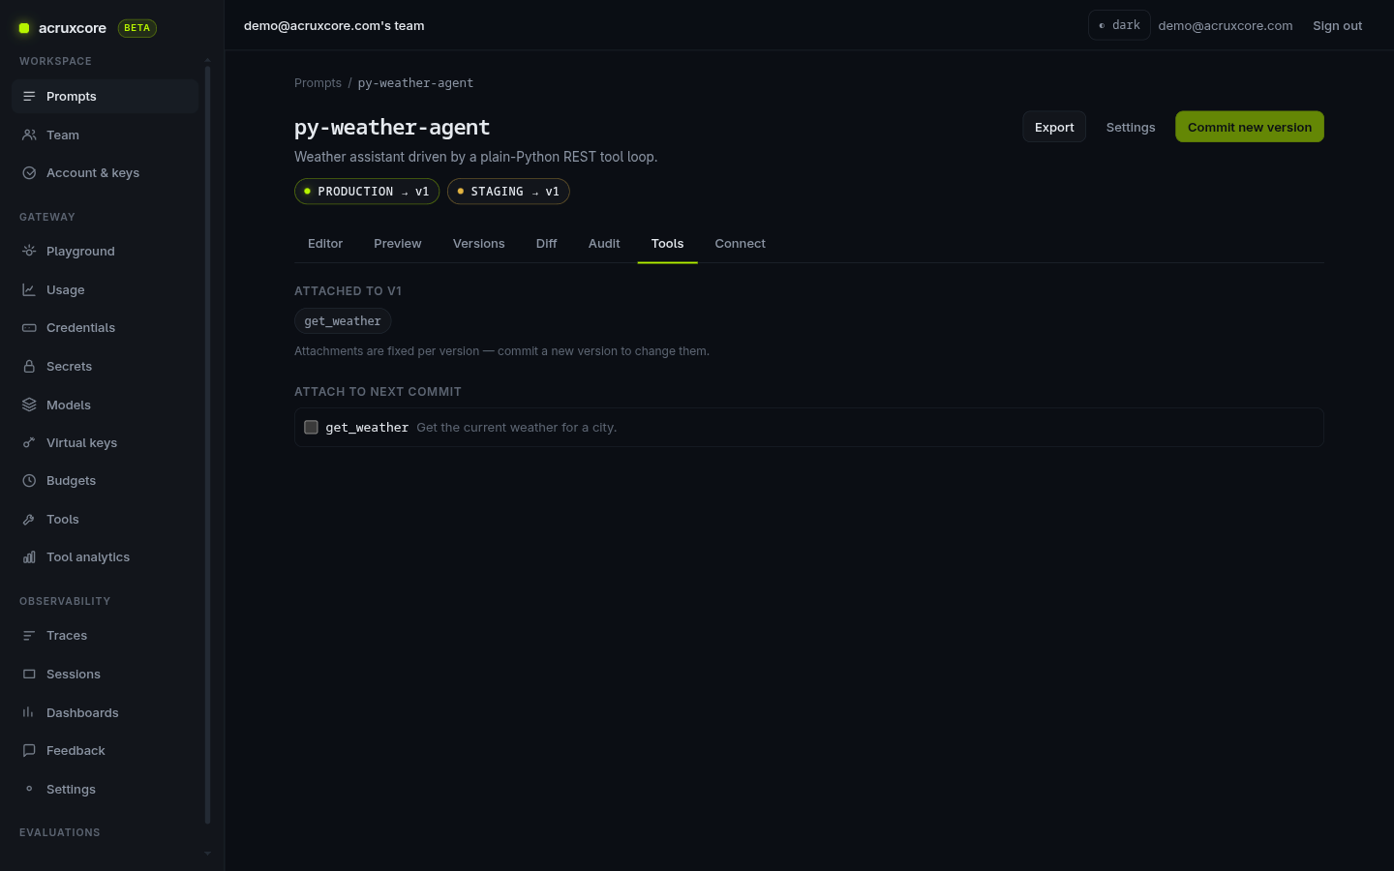Open the Playground sidebar icon

tap(29, 251)
